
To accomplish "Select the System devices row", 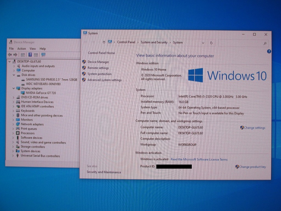I will pos(30,151).
